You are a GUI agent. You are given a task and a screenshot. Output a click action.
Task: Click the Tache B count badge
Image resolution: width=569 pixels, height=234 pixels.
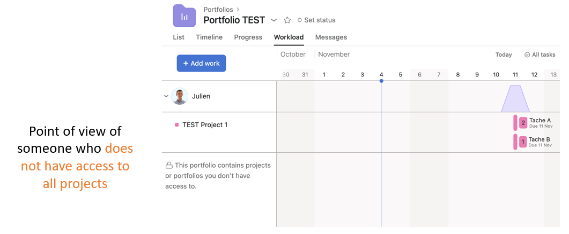pos(523,142)
